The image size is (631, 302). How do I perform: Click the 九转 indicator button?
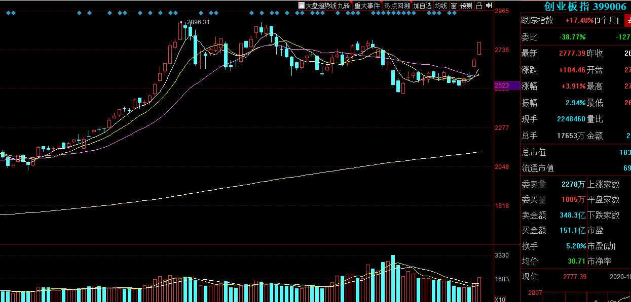(x=344, y=6)
